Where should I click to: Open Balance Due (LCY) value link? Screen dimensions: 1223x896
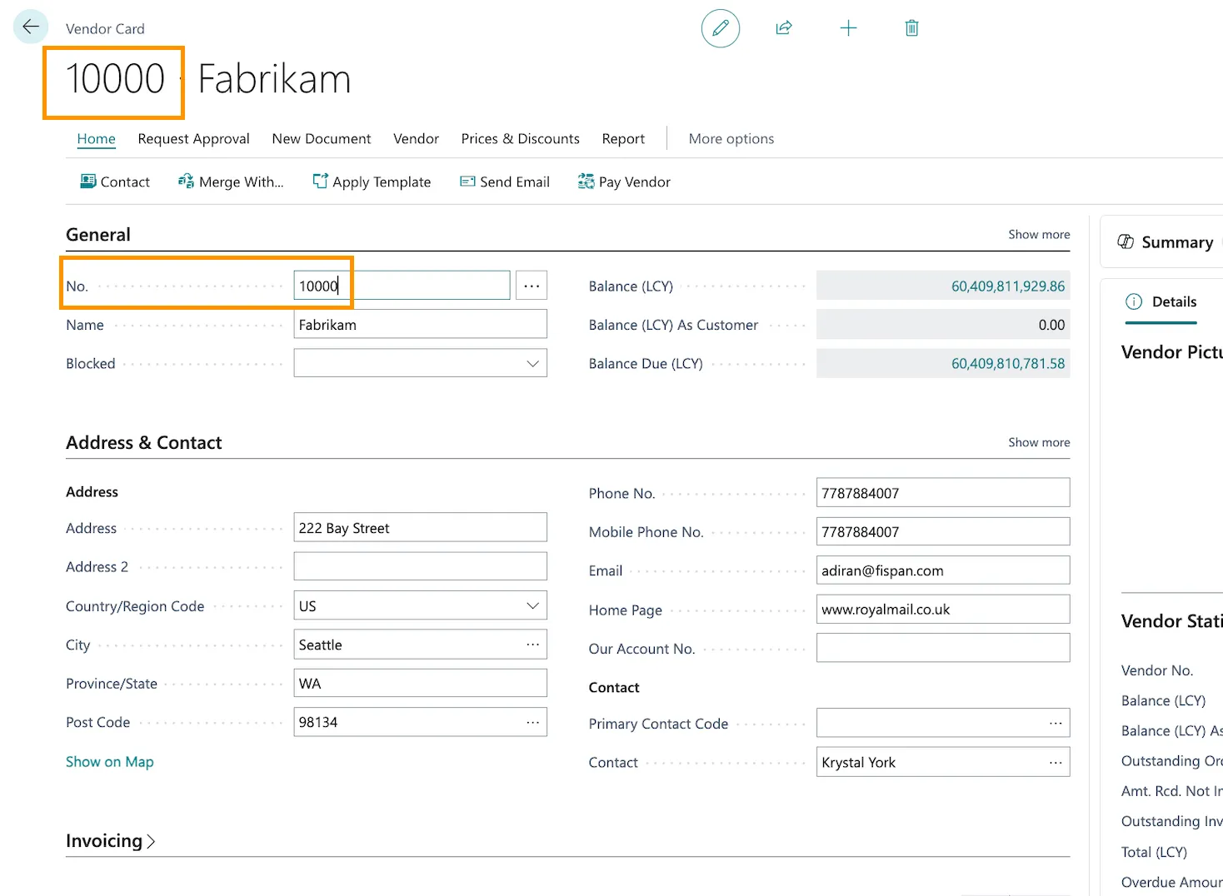1008,364
